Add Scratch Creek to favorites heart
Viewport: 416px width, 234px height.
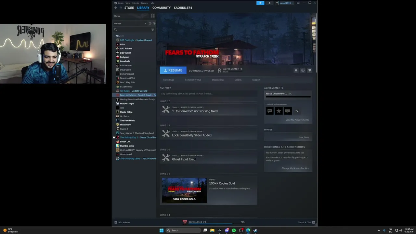click(309, 70)
